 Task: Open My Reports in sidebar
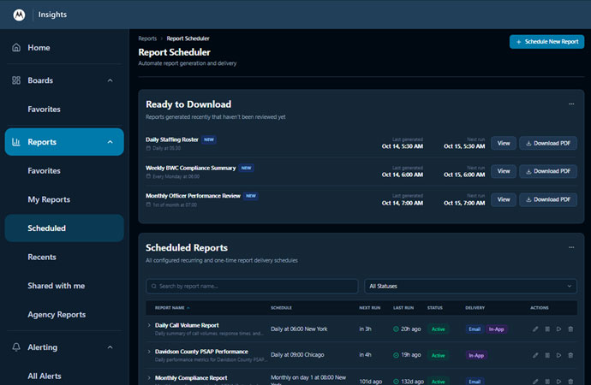pos(49,199)
